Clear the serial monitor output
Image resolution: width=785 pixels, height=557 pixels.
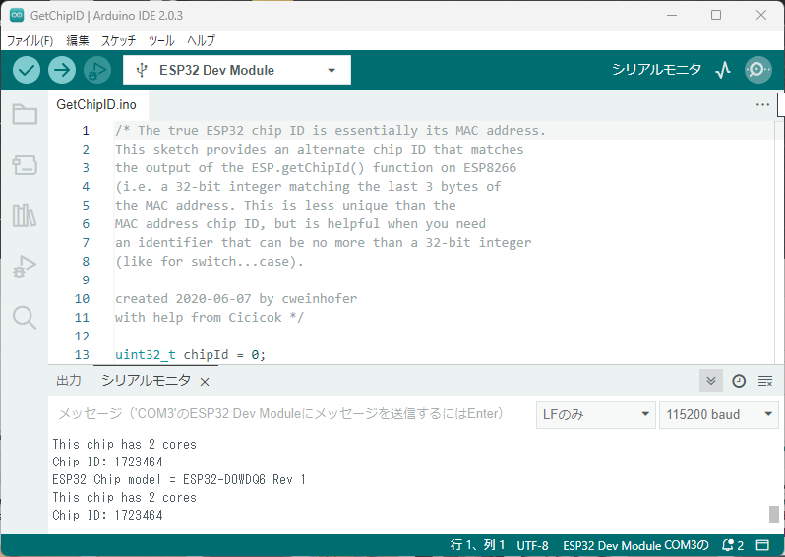[765, 381]
